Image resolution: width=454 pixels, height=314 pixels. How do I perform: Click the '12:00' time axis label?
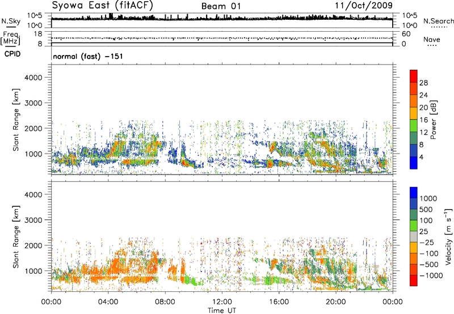tap(222, 302)
